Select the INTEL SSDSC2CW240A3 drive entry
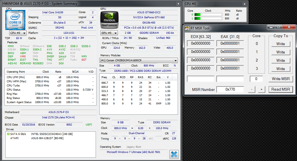The image size is (297, 161). [x=52, y=134]
